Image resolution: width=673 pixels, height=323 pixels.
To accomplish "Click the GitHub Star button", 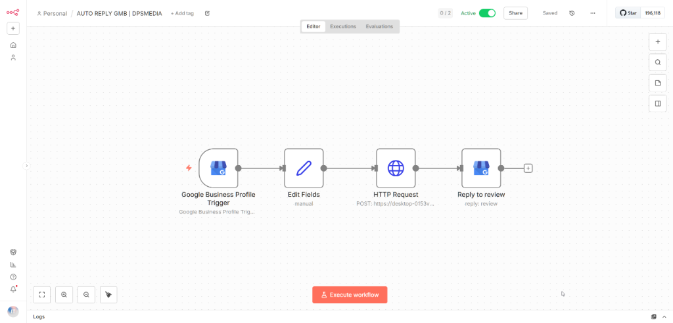I will pyautogui.click(x=628, y=13).
